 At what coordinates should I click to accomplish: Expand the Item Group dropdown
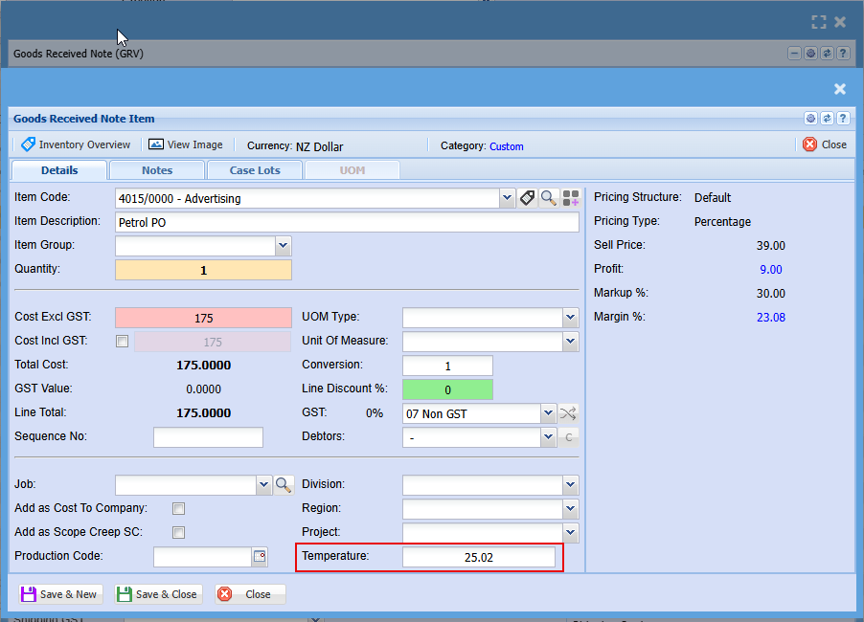(283, 246)
